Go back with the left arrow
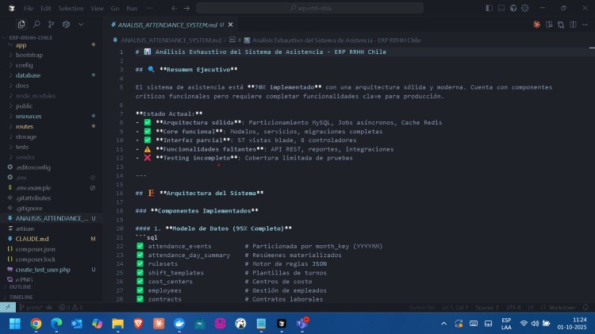 175,8
